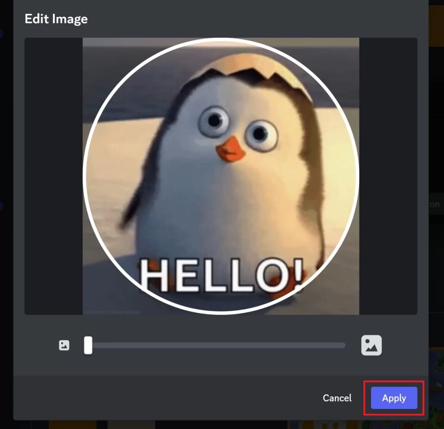Cancel the image edit
The image size is (444, 429).
pyautogui.click(x=337, y=398)
